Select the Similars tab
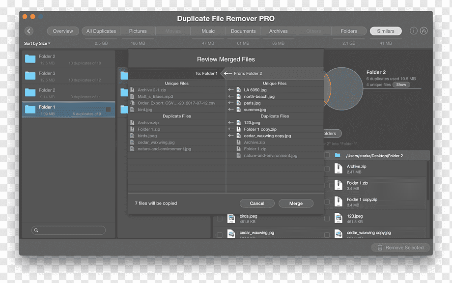Screen dimensions: 452x283 [x=386, y=31]
